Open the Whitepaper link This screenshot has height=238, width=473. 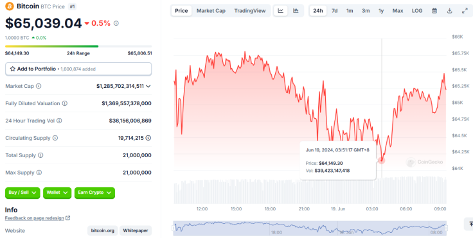136,231
